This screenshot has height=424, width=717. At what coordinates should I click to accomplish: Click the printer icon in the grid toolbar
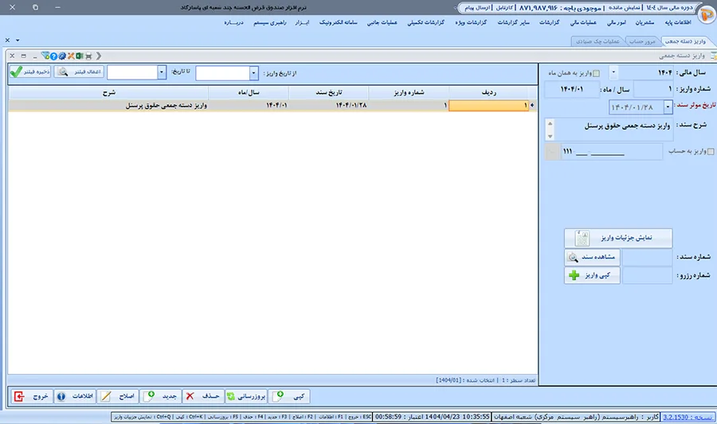point(88,56)
